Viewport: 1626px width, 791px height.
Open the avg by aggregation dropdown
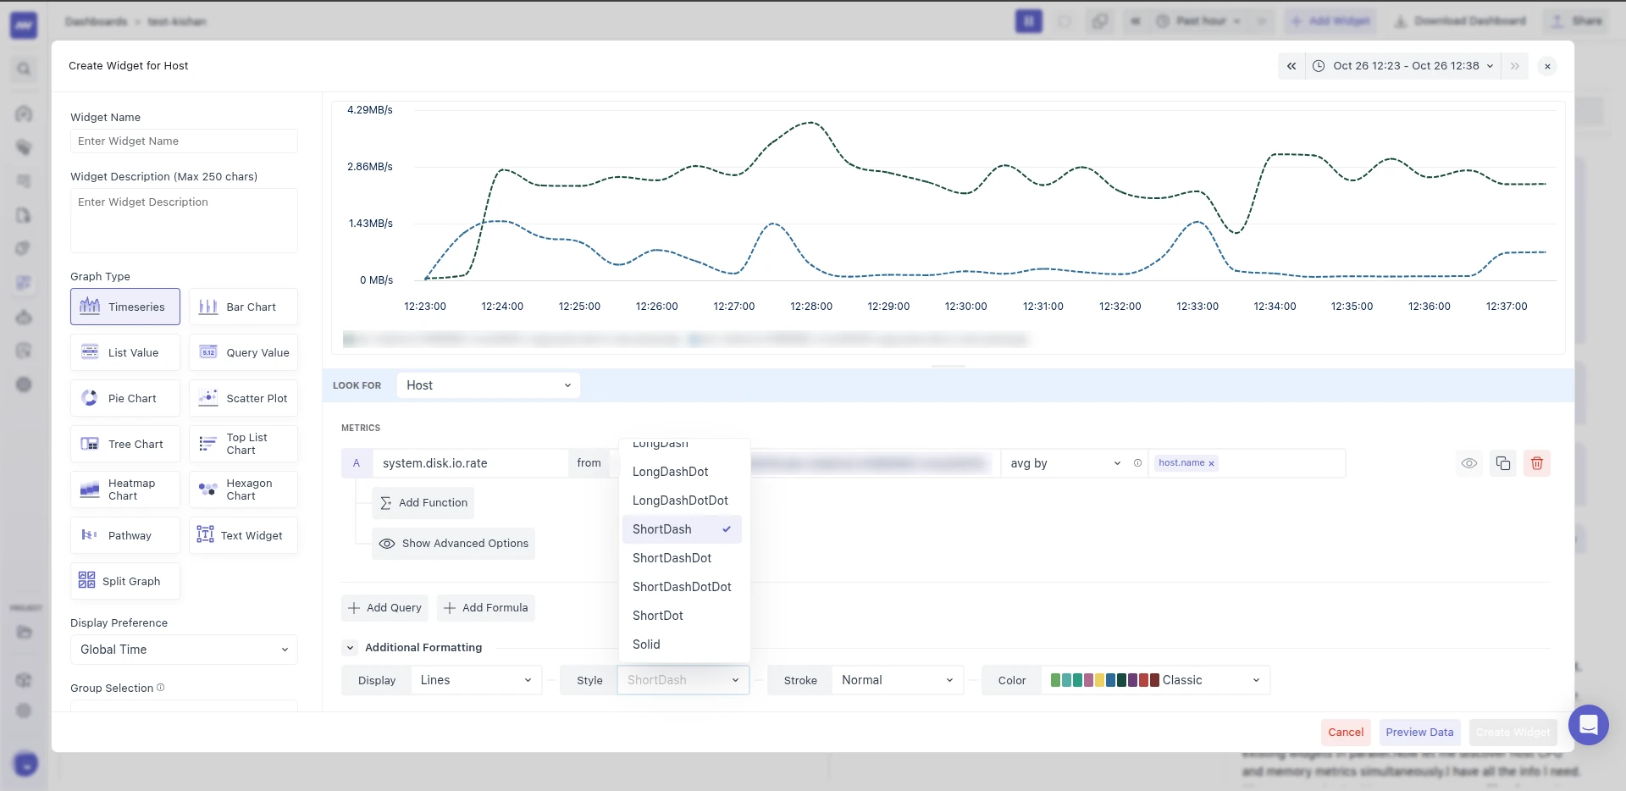[x=1065, y=463]
